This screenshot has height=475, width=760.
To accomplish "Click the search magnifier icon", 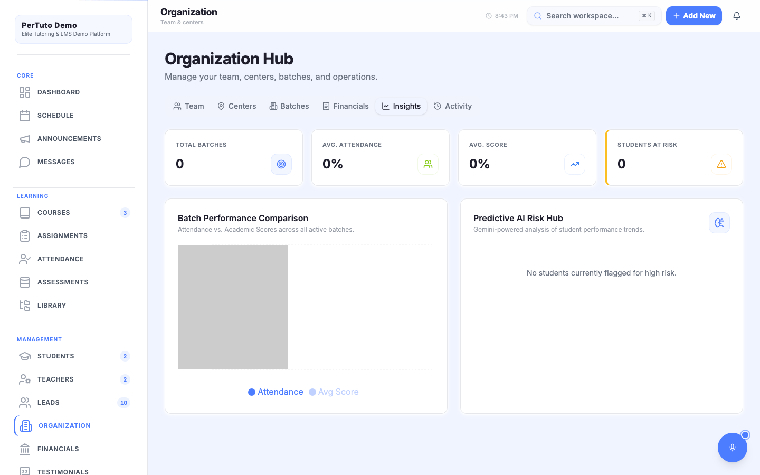I will [538, 16].
